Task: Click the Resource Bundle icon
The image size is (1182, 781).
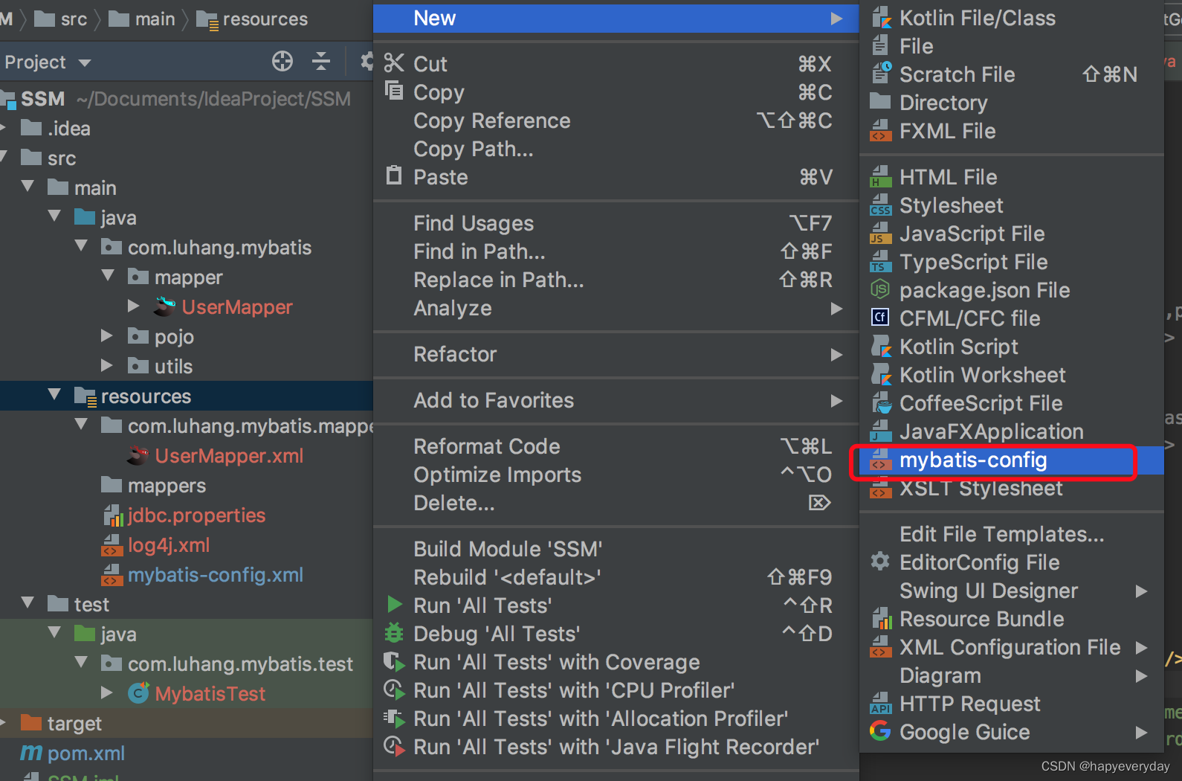Action: click(881, 618)
